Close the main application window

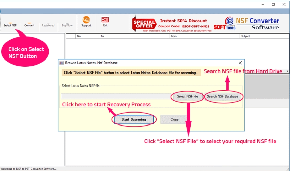point(284,5)
